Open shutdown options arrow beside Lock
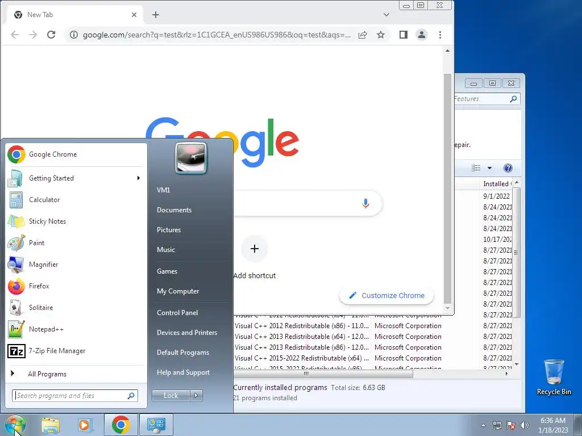 [x=196, y=396]
